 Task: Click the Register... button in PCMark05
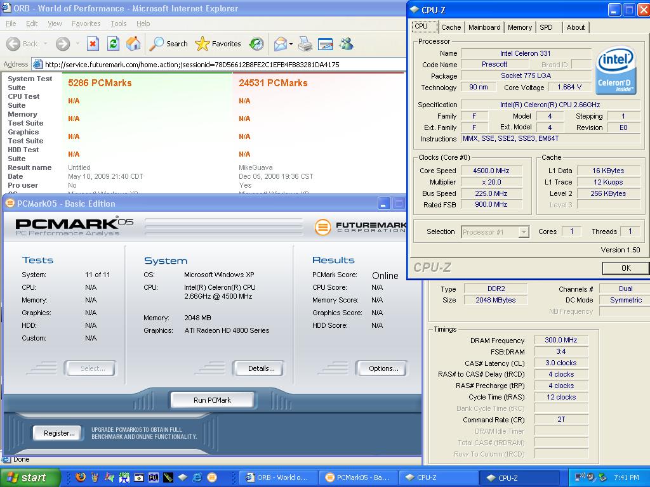(59, 432)
